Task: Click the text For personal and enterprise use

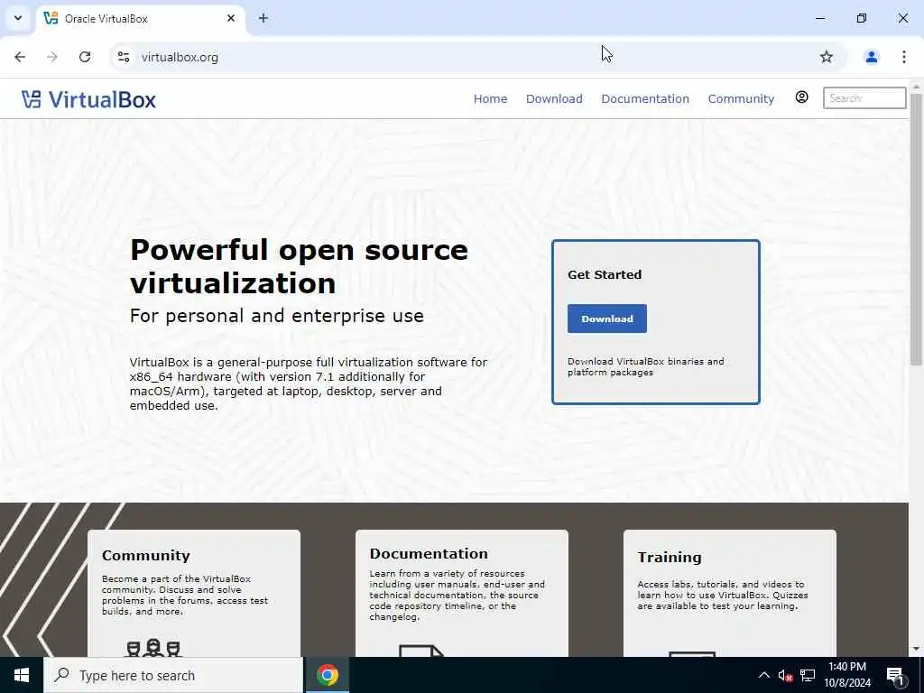Action: tap(276, 315)
